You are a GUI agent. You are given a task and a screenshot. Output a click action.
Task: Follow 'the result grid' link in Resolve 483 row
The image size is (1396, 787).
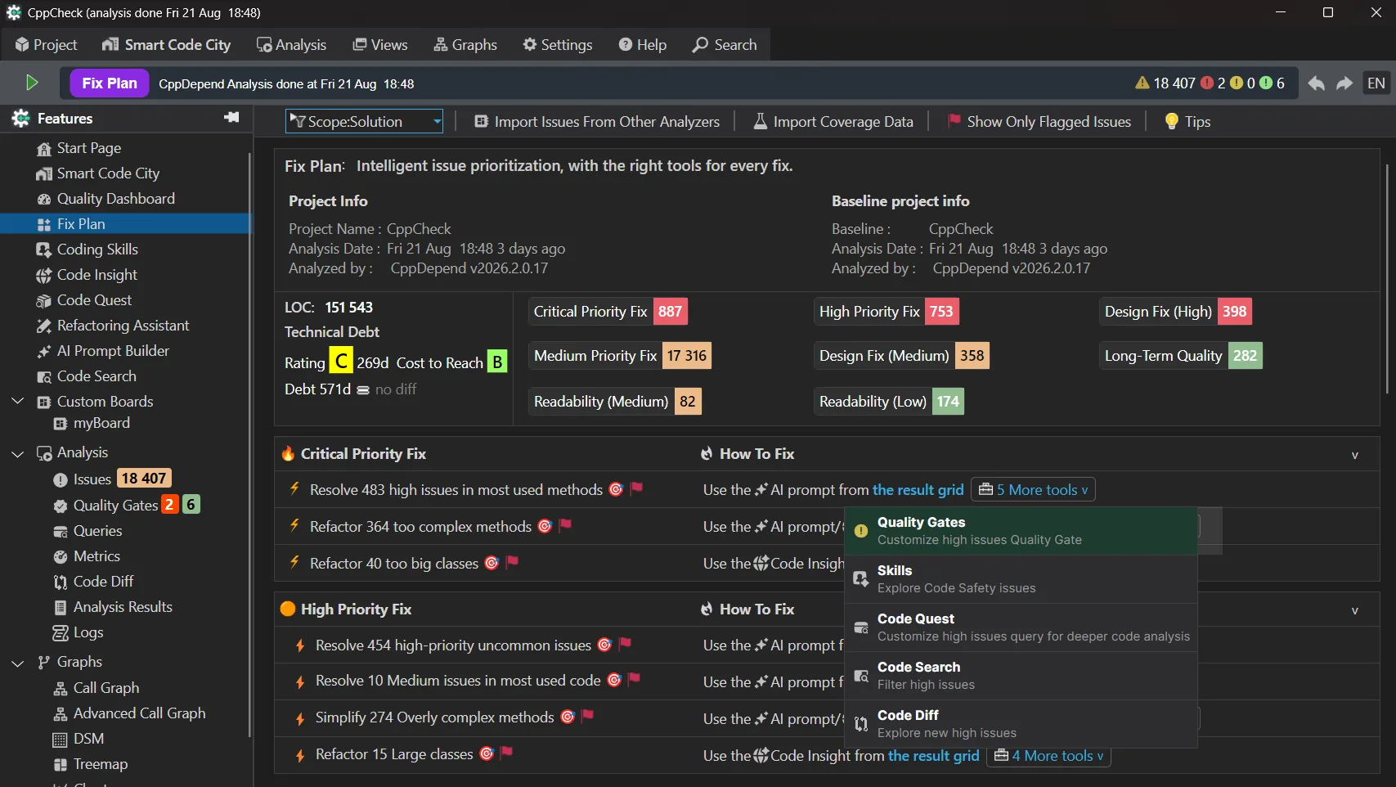coord(918,489)
